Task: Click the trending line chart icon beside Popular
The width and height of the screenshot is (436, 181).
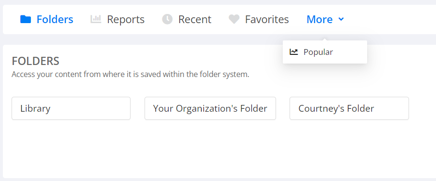Action: [293, 52]
